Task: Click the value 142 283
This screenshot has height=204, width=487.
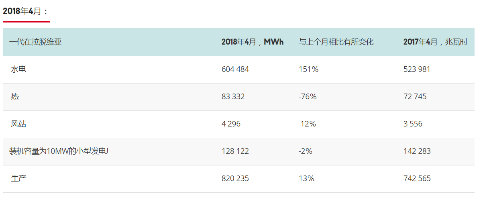Action: click(417, 151)
